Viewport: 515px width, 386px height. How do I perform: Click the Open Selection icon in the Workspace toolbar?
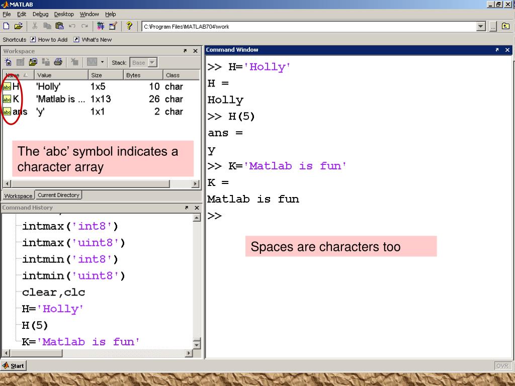pyautogui.click(x=20, y=62)
